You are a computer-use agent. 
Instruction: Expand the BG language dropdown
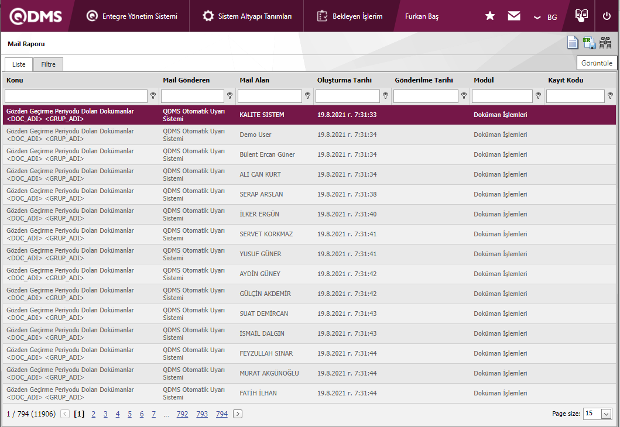click(x=545, y=17)
